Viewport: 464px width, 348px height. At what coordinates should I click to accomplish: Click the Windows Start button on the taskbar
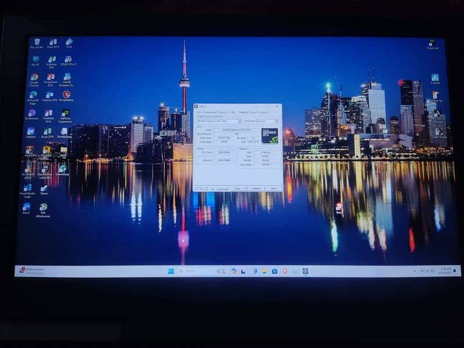[x=171, y=271]
